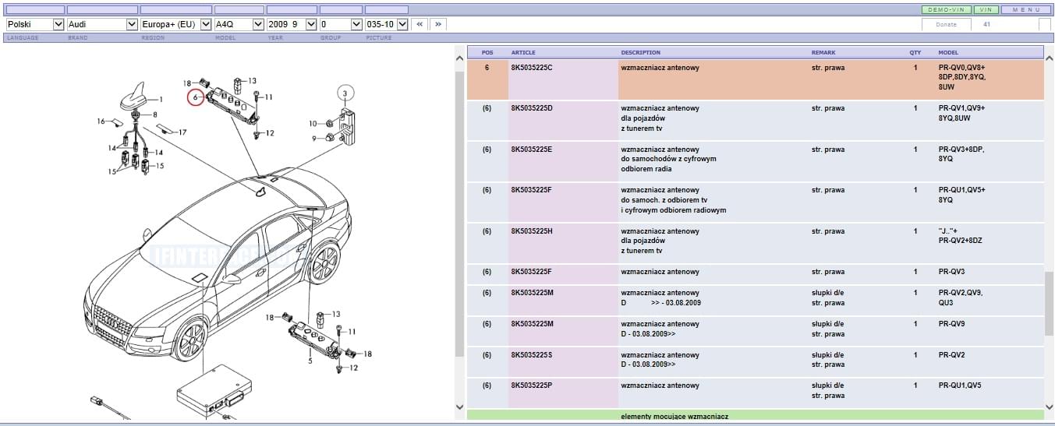The image size is (1055, 426).
Task: Click the REMARK column header
Action: [823, 52]
